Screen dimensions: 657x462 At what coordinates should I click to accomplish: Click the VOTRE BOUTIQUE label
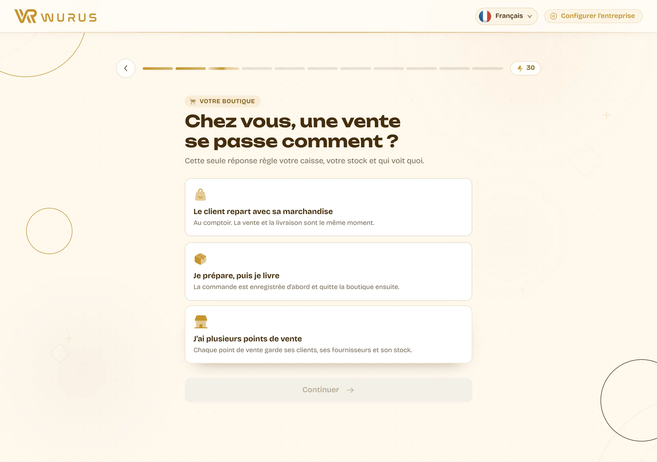click(227, 101)
